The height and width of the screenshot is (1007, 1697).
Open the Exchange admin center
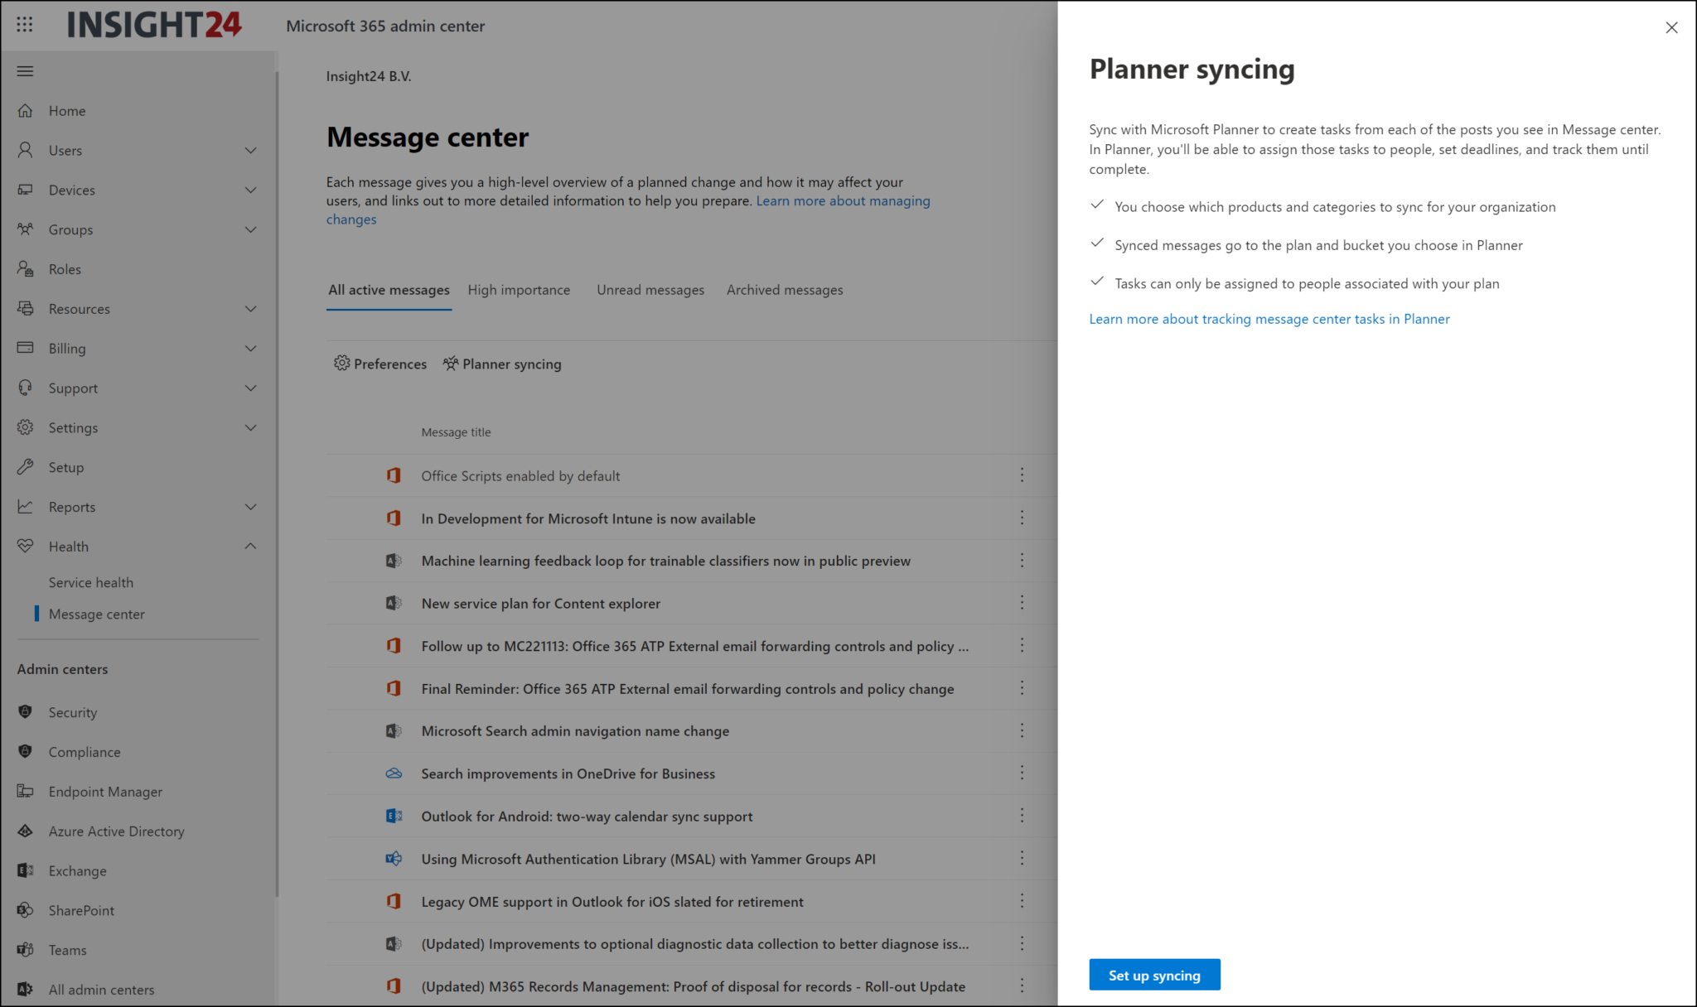(x=77, y=870)
